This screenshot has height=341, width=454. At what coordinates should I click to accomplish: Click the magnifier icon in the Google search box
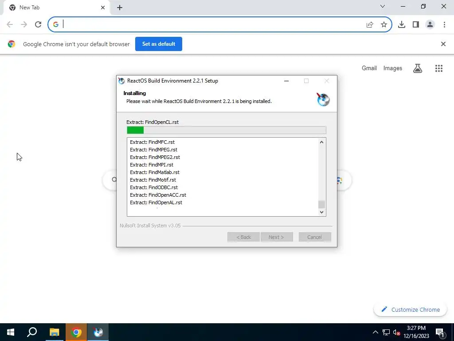point(114,180)
